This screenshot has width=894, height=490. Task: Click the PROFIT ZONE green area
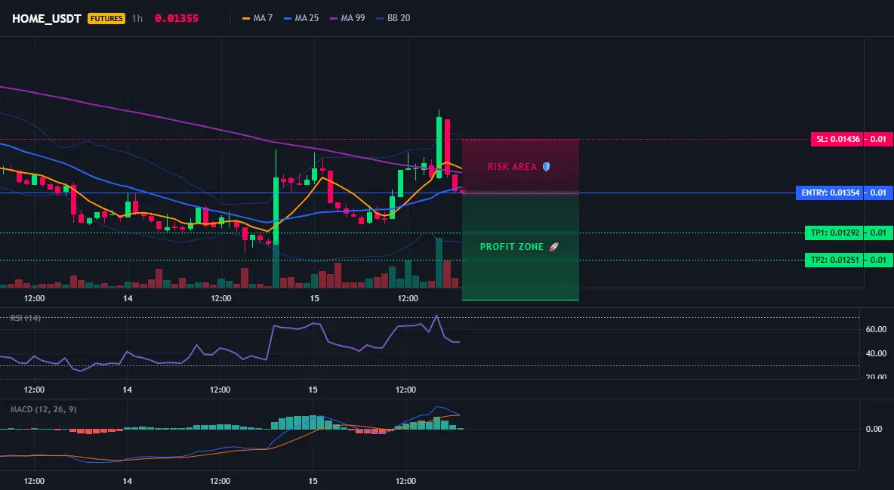tap(520, 247)
